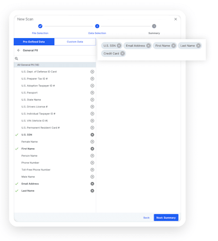Add Phone Number data type

(x=92, y=163)
